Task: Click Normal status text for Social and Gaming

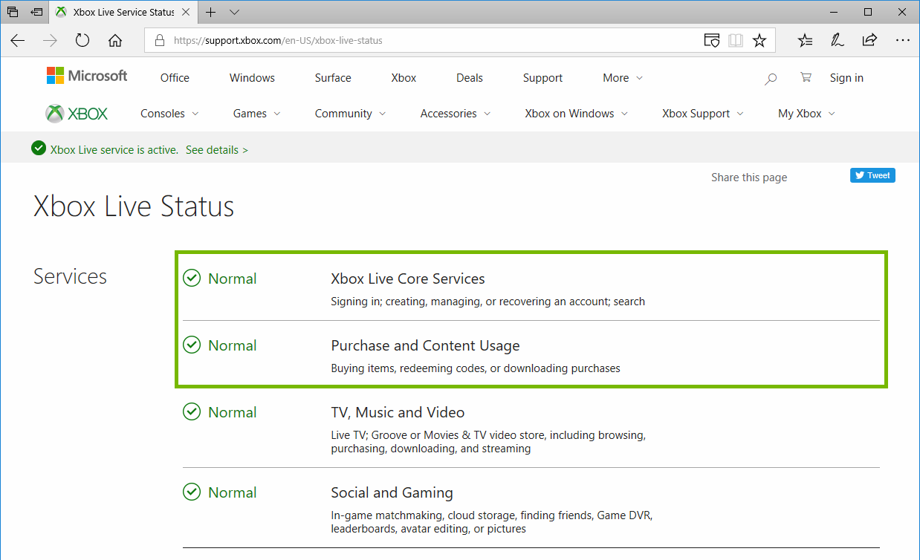Action: 233,492
